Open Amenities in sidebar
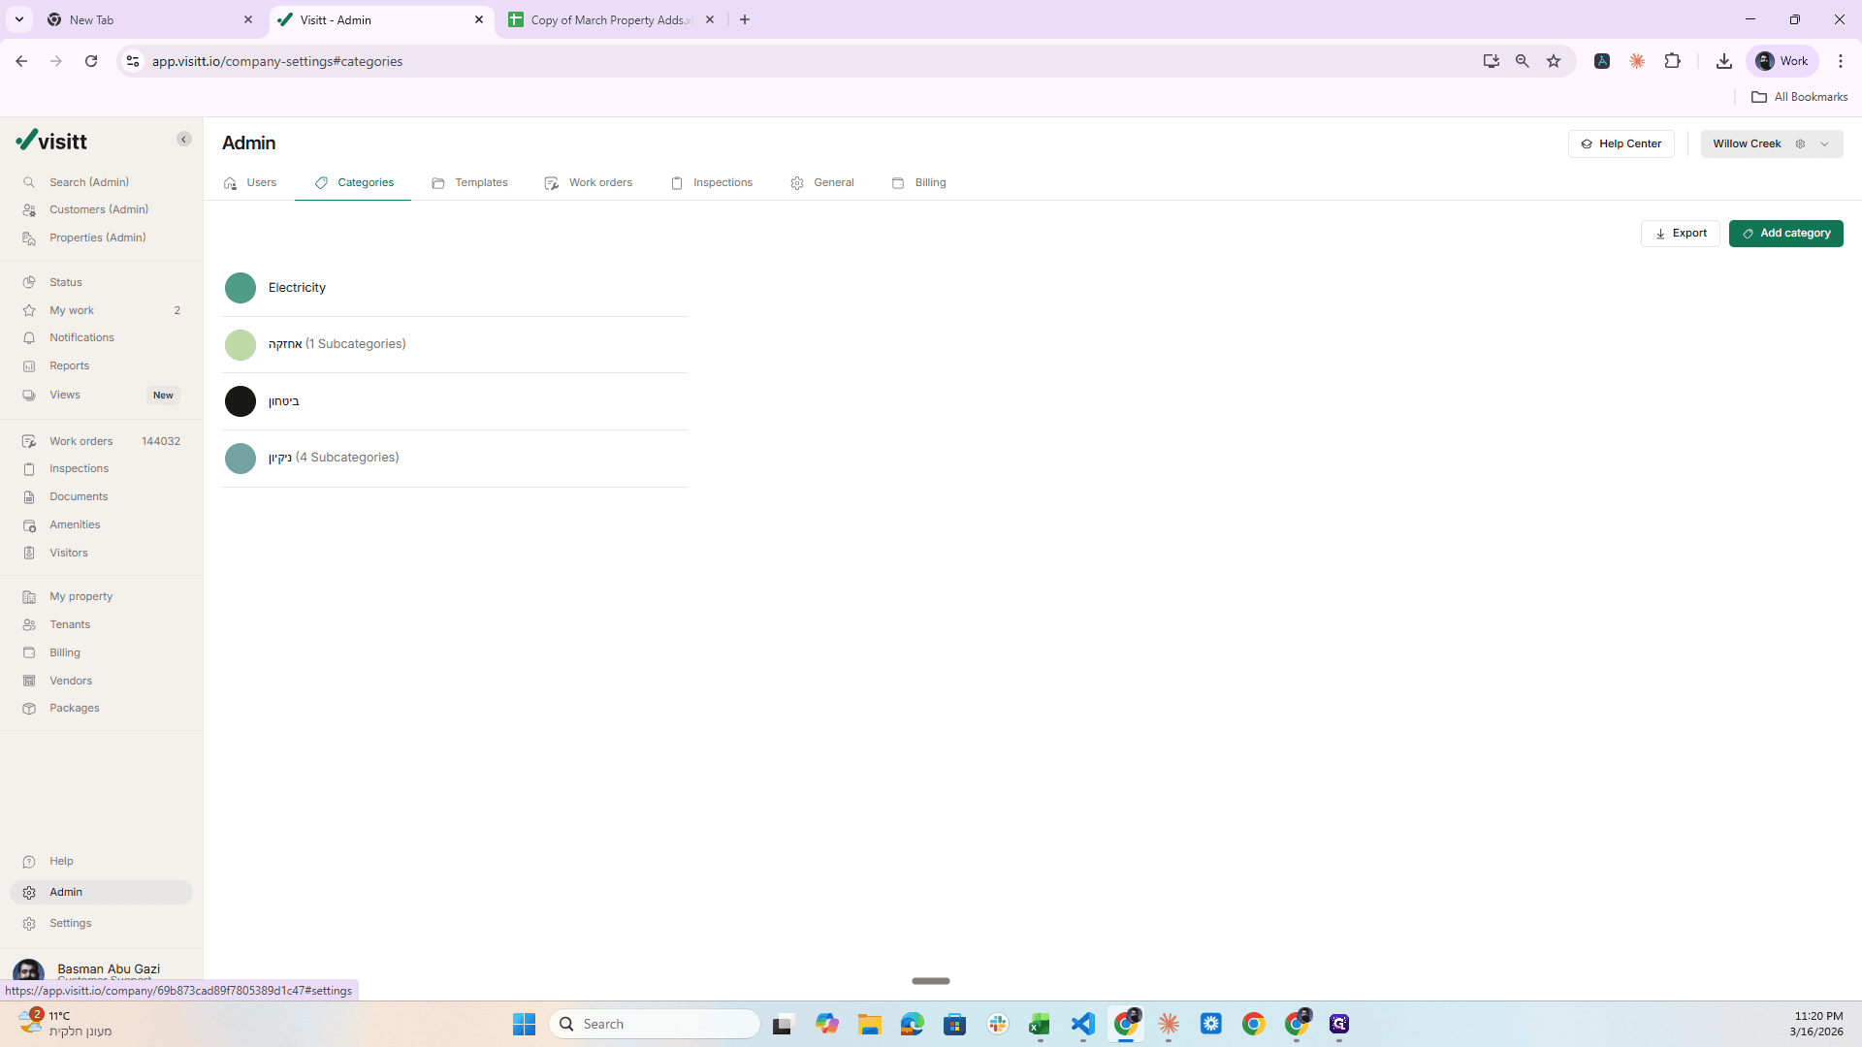The width and height of the screenshot is (1862, 1047). point(75,524)
